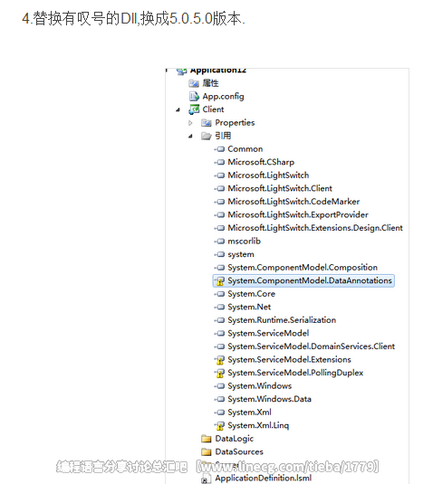Select the Application12 project name
Screen dimensions: 433x484
[218, 71]
